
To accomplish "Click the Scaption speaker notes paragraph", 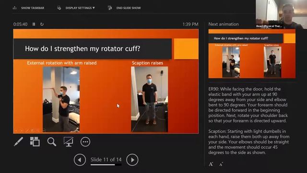I will point(249,142).
